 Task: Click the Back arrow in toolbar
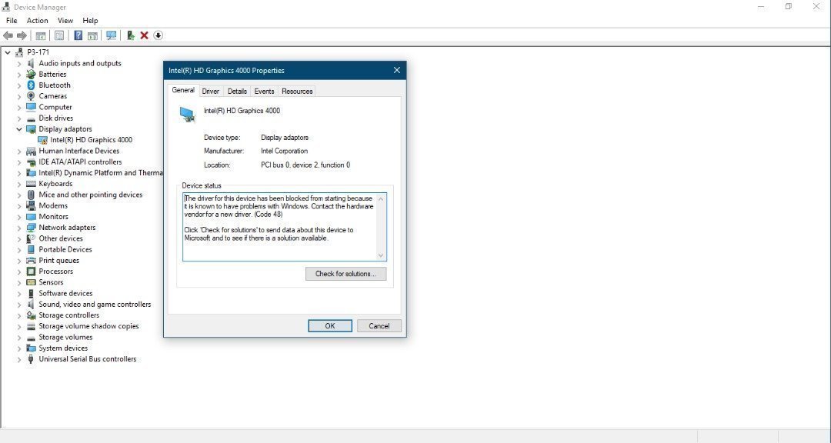pos(8,35)
